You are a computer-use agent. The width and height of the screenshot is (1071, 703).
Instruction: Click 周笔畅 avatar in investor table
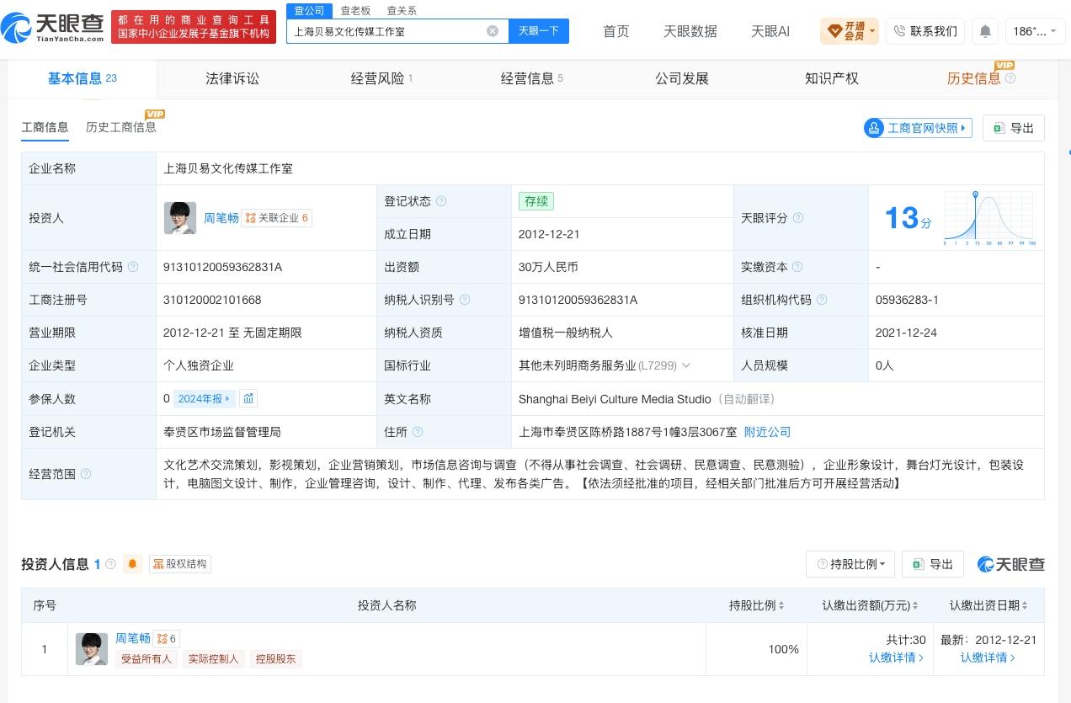point(92,649)
